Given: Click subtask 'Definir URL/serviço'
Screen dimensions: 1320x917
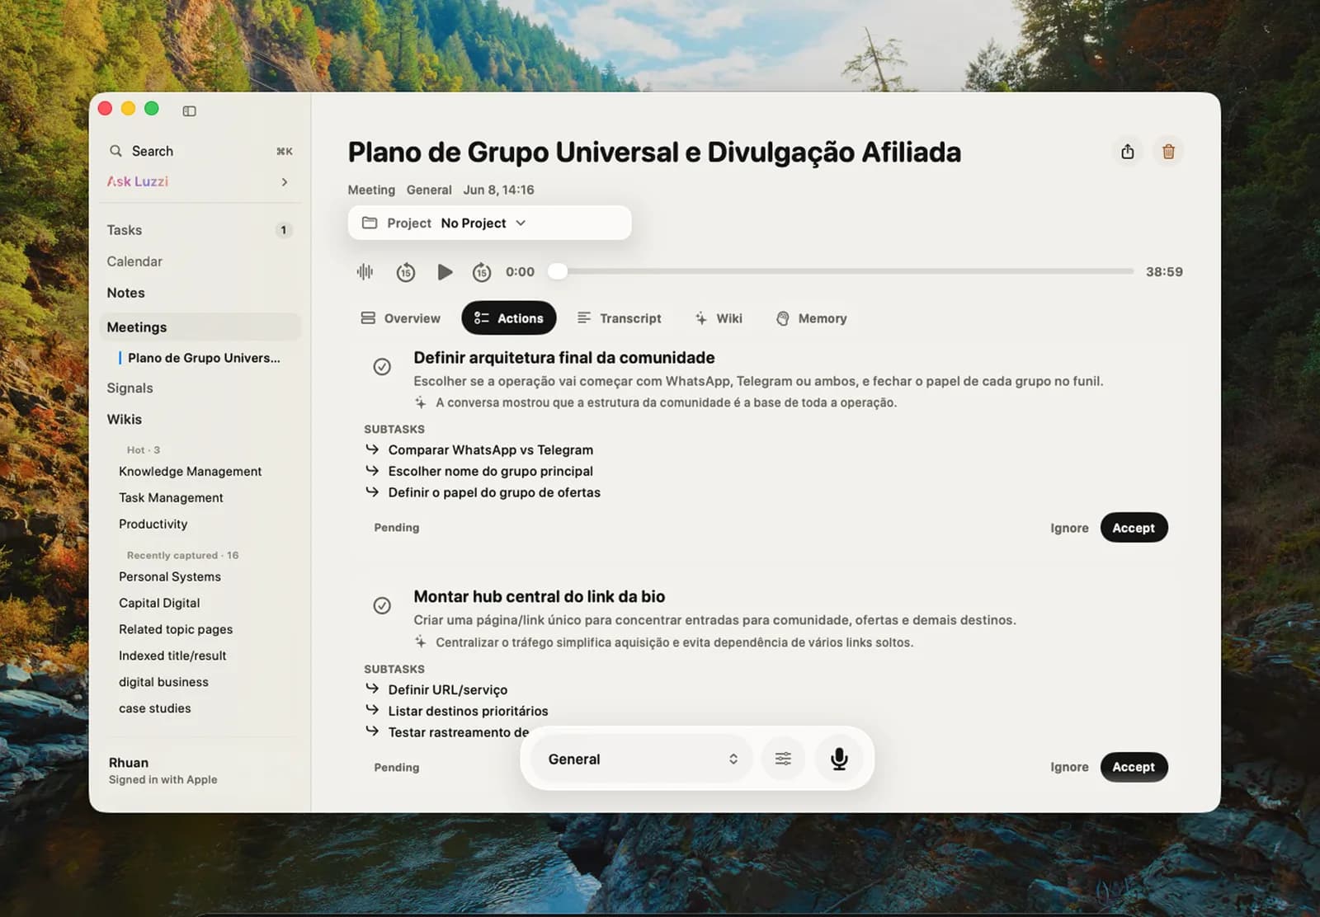Looking at the screenshot, I should pos(447,690).
